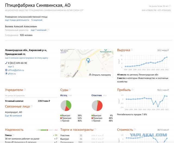This screenshot has width=174, height=143.
Task: Click the office@pfsin.ru email link
Action: click(x=16, y=70)
